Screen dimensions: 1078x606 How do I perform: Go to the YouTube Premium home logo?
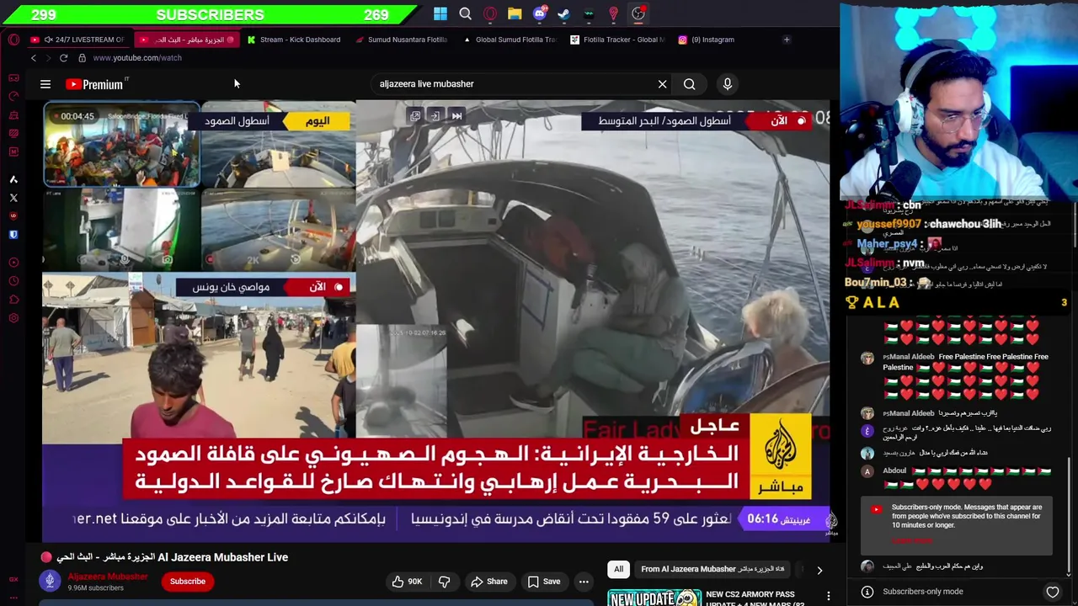pyautogui.click(x=95, y=84)
